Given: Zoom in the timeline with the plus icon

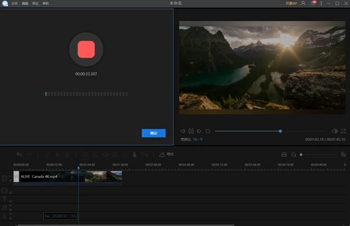Looking at the screenshot, I should 343,154.
